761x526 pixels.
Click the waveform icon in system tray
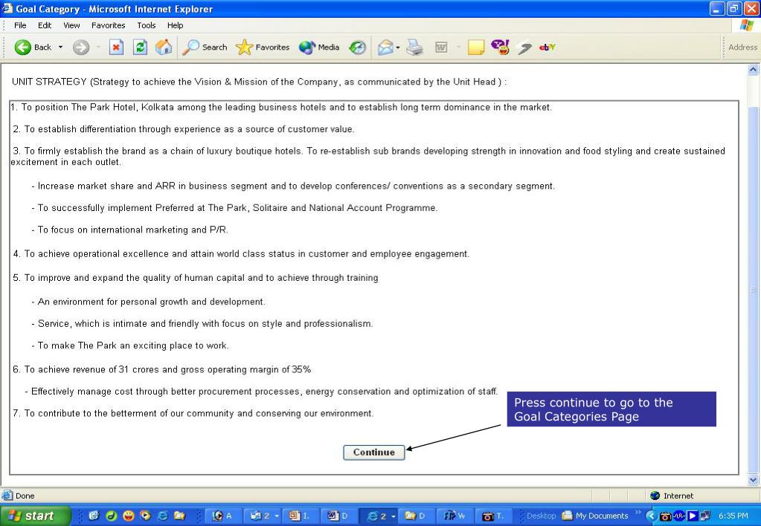click(679, 516)
